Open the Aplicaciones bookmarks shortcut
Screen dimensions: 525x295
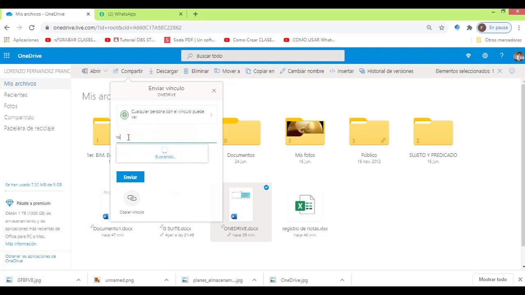tap(21, 40)
